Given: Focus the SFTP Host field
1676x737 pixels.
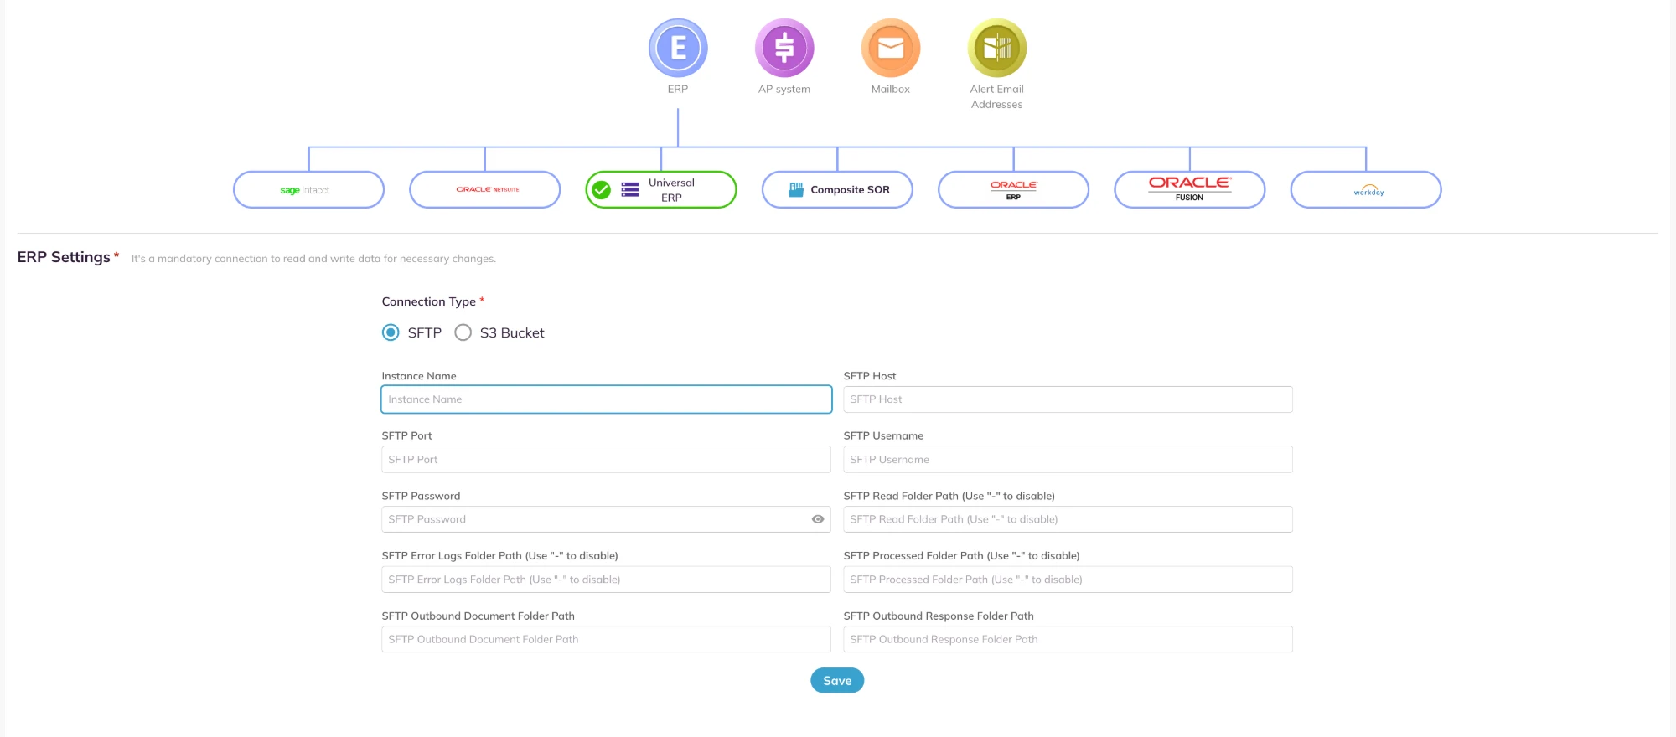Looking at the screenshot, I should 1068,399.
